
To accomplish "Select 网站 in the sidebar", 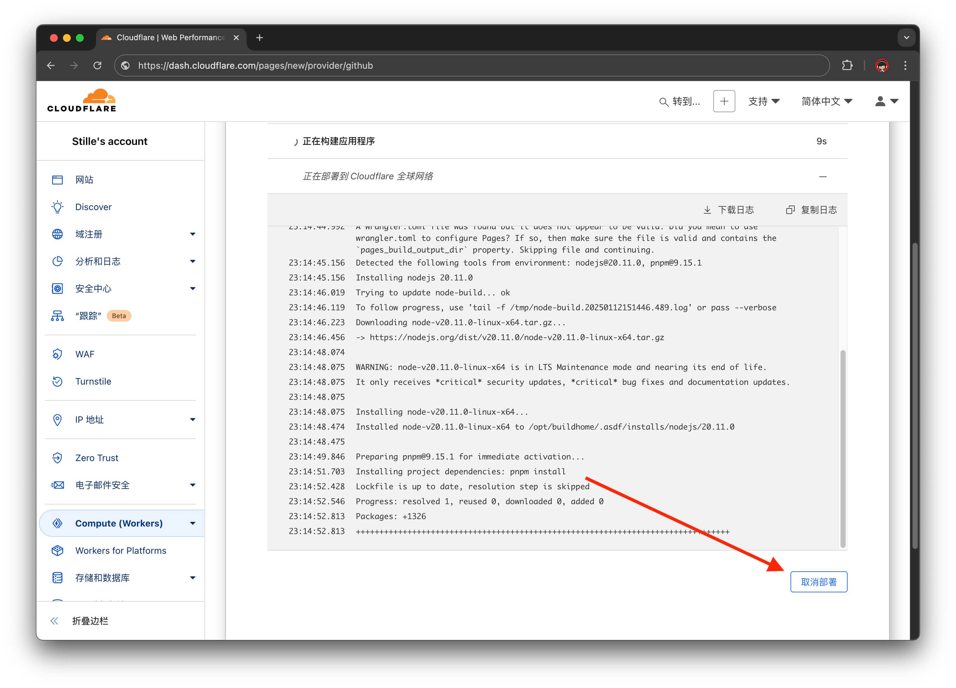I will [84, 180].
